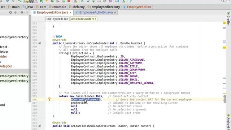Click Scroll from Source target icon
The image size is (231, 130).
(10, 13)
